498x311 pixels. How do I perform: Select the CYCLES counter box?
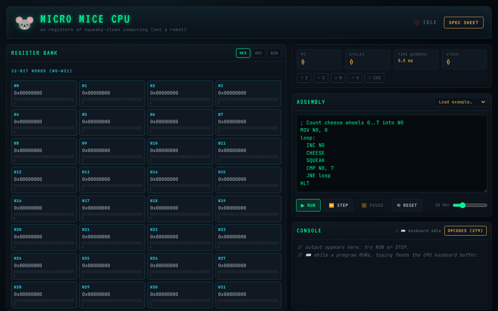[x=367, y=59]
